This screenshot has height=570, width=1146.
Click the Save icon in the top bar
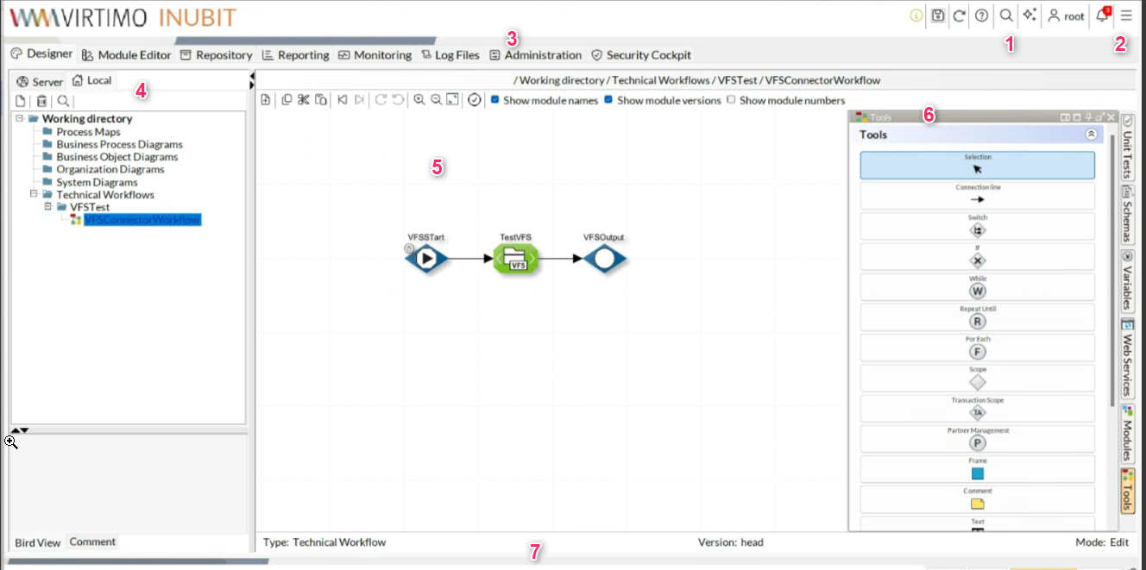click(x=937, y=15)
